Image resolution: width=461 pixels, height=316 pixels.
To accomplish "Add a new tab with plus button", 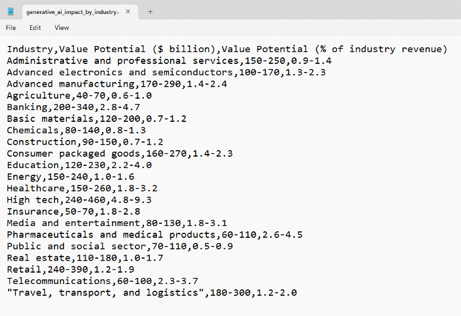I will click(x=150, y=11).
